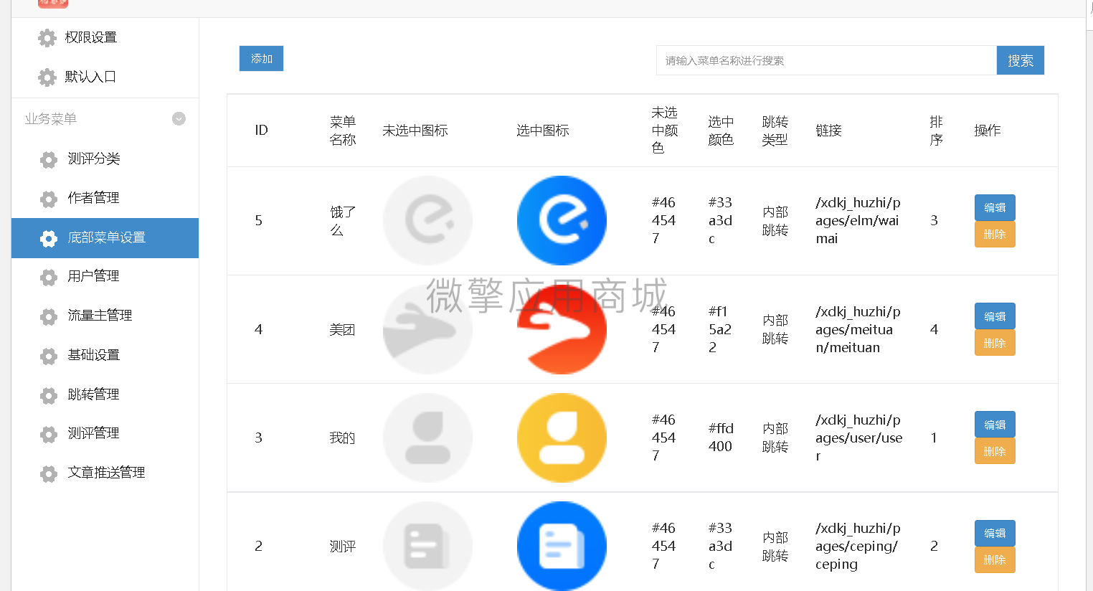Focus the menu name search field
The width and height of the screenshot is (1093, 591).
point(826,60)
